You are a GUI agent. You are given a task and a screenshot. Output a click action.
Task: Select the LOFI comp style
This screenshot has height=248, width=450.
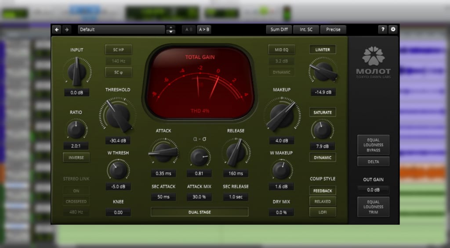(x=323, y=212)
